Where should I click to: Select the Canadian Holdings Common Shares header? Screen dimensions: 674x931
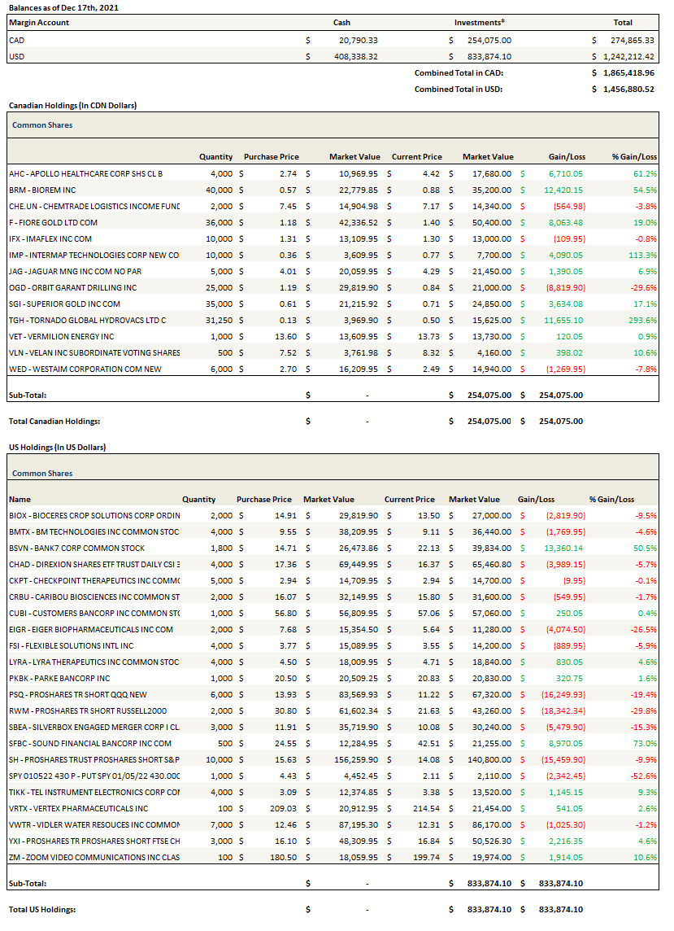[42, 125]
